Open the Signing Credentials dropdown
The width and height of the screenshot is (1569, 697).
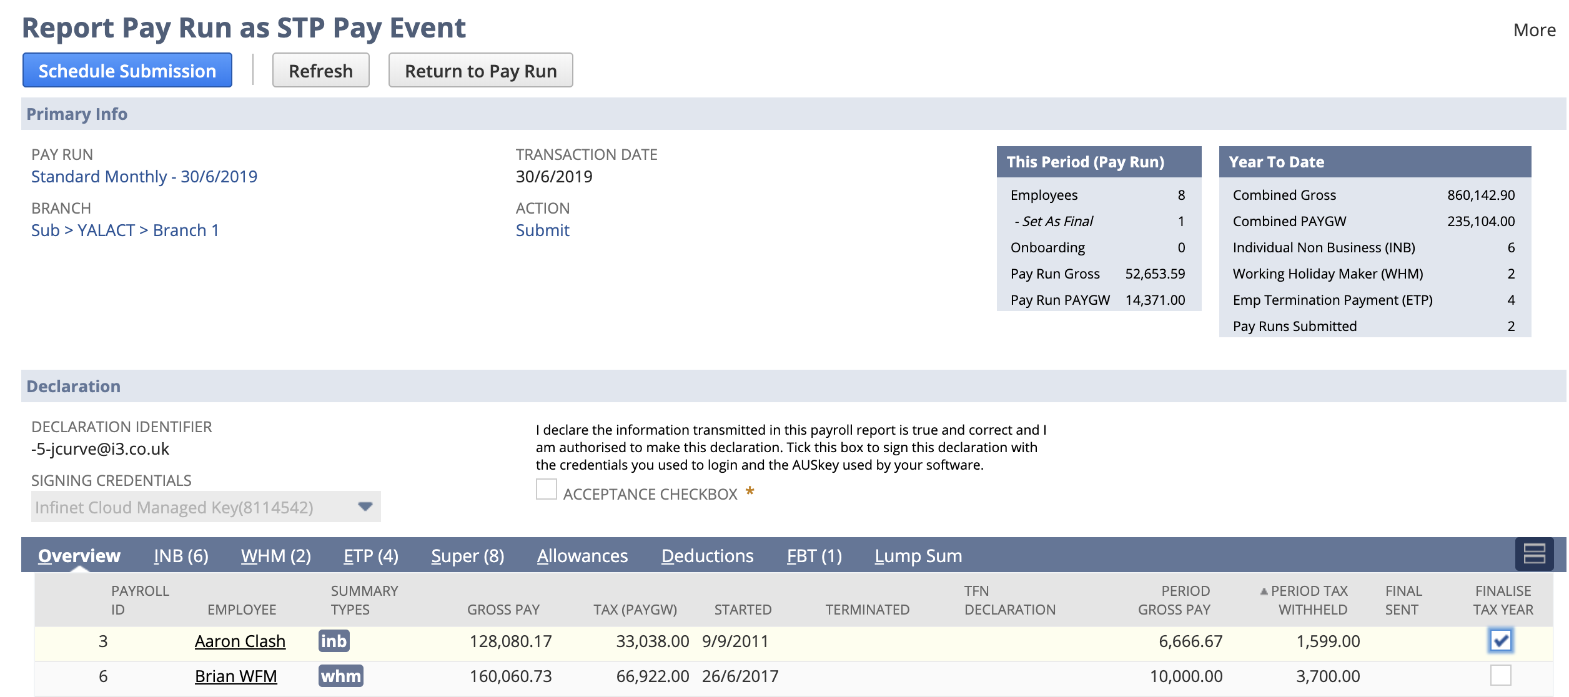pyautogui.click(x=365, y=507)
